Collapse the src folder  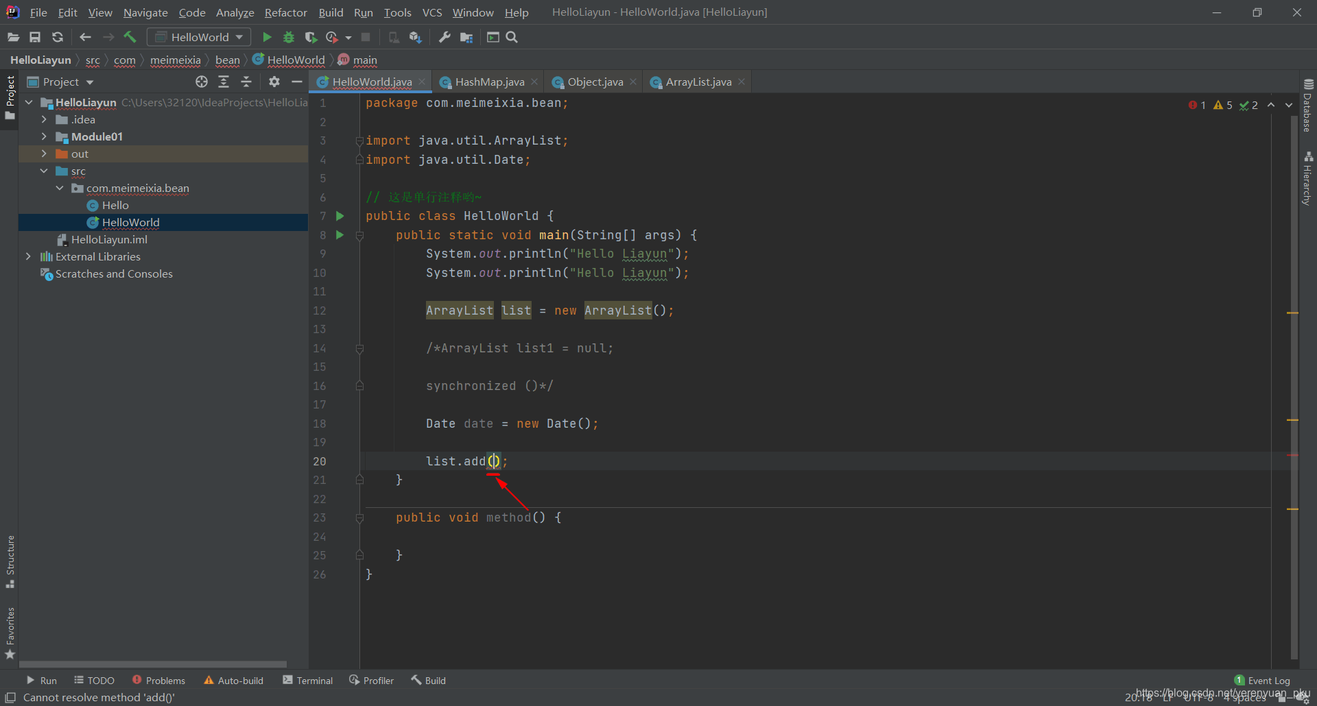pos(44,171)
